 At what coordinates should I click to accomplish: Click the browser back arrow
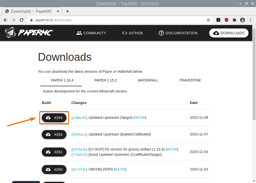pos(5,20)
